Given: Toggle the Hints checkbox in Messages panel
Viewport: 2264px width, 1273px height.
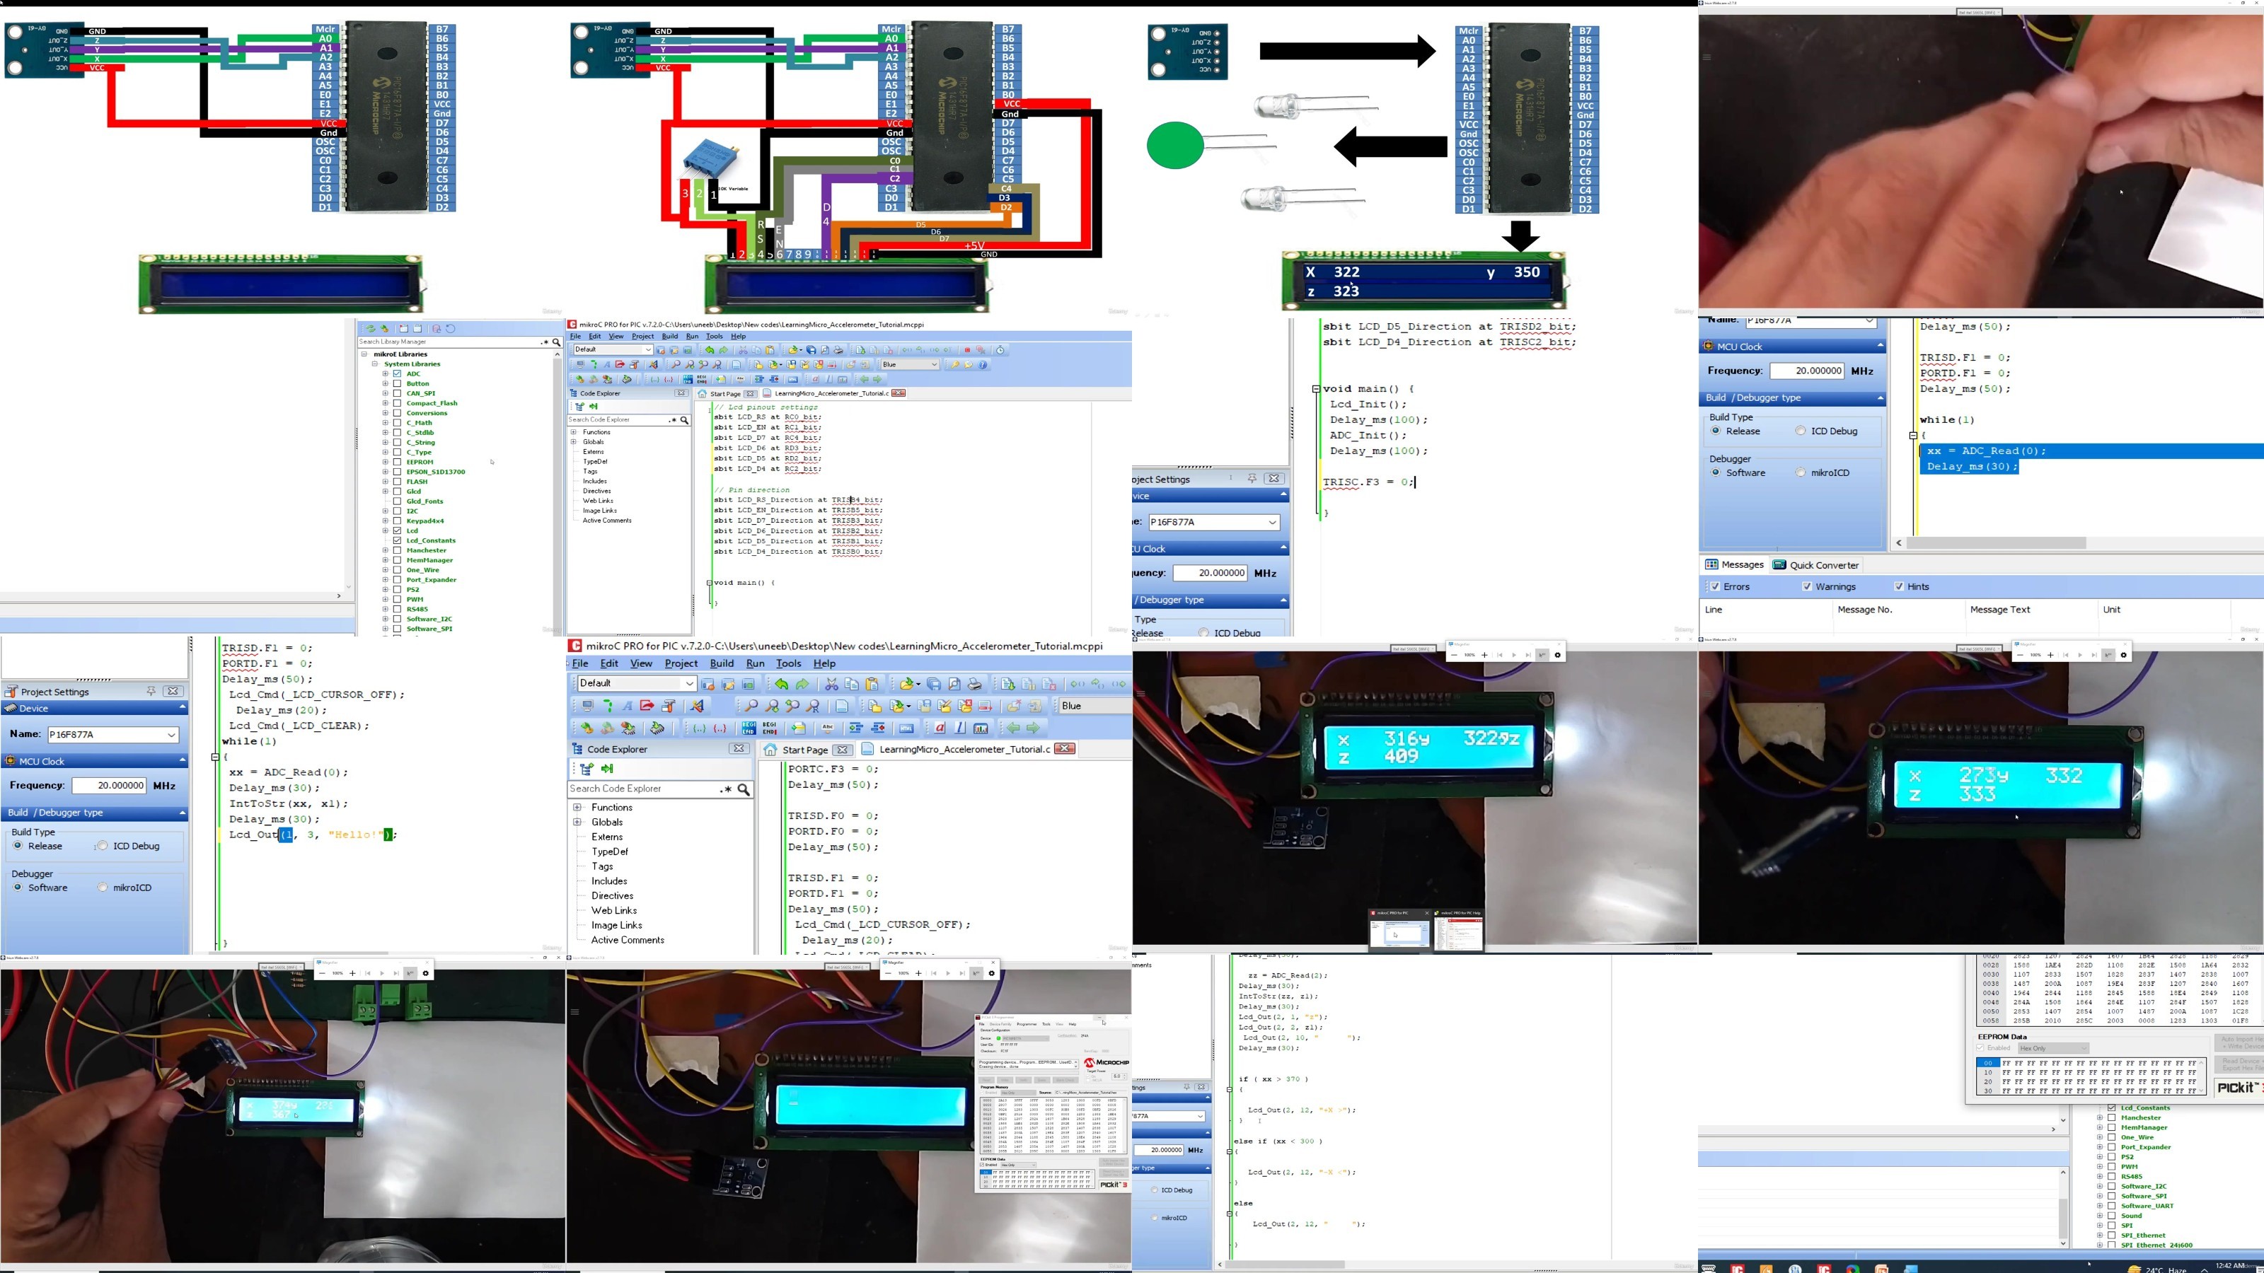Looking at the screenshot, I should coord(1899,587).
